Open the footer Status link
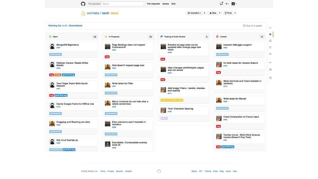The image size is (318, 179). pyautogui.click(x=194, y=171)
